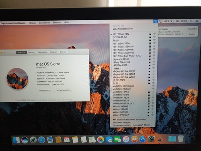Open App Store icon with badge
Viewport: 201px width, 151px height.
click(x=143, y=139)
